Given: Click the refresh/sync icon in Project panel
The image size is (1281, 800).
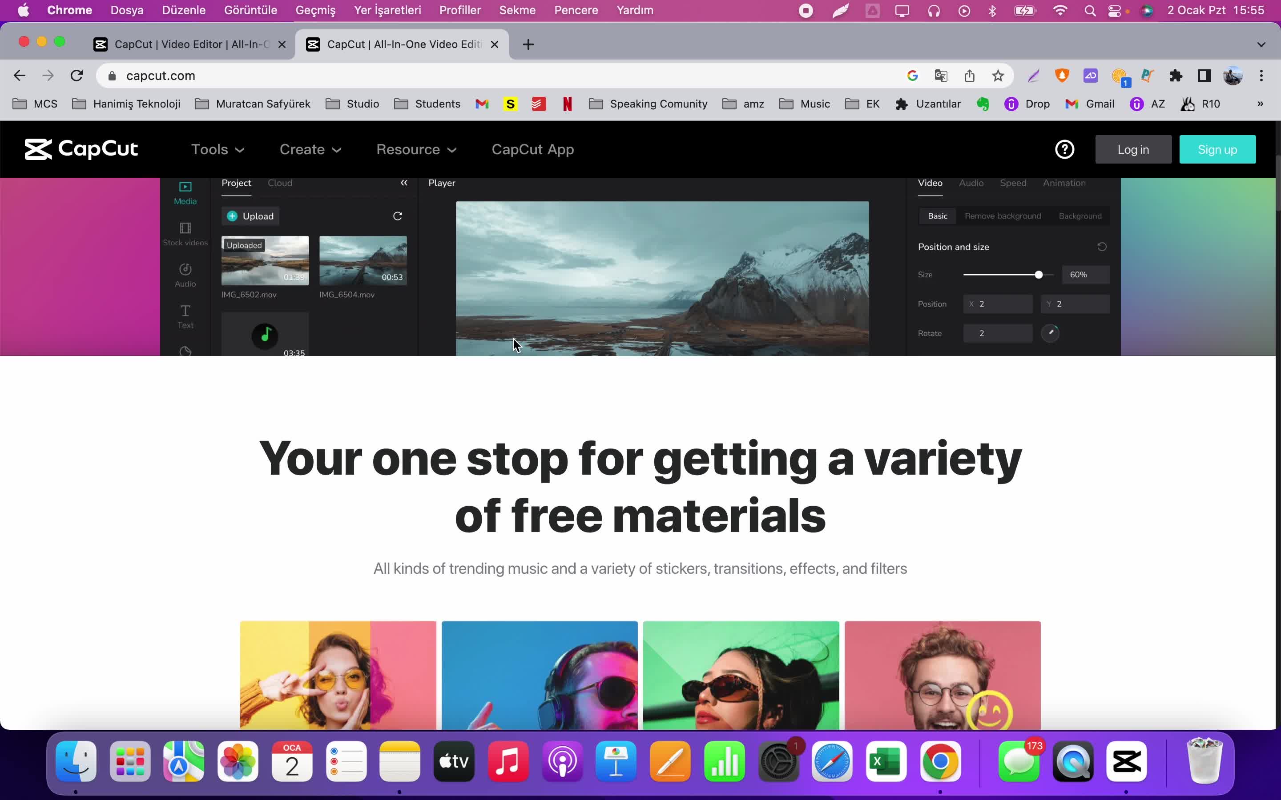Looking at the screenshot, I should (398, 216).
